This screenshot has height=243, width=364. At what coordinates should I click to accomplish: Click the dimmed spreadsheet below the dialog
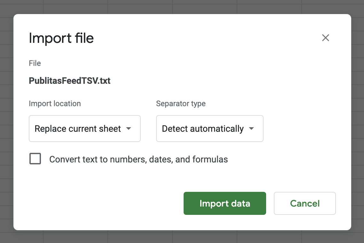(182, 237)
